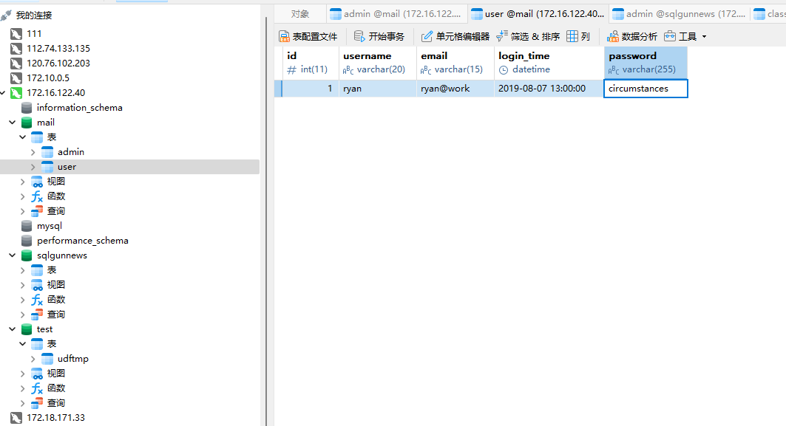Click the views icon under test
The width and height of the screenshot is (786, 426).
pyautogui.click(x=37, y=374)
